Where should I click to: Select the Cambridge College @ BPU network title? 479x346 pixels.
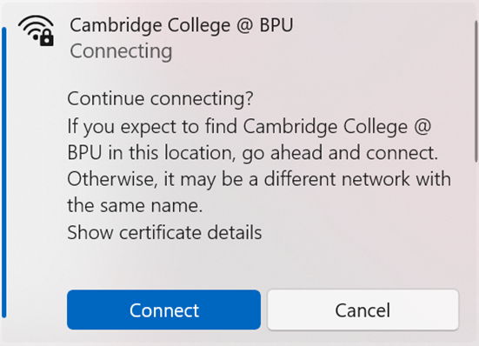coord(182,24)
